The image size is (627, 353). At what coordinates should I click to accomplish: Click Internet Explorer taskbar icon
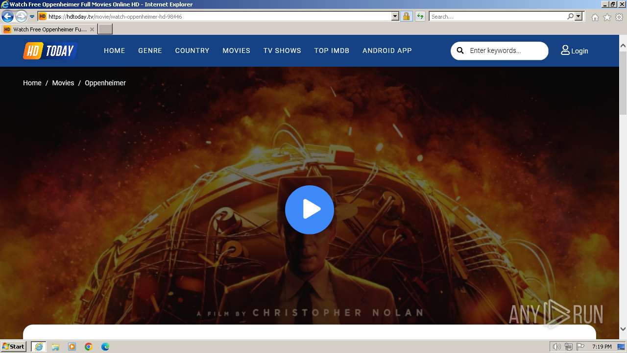(x=39, y=347)
